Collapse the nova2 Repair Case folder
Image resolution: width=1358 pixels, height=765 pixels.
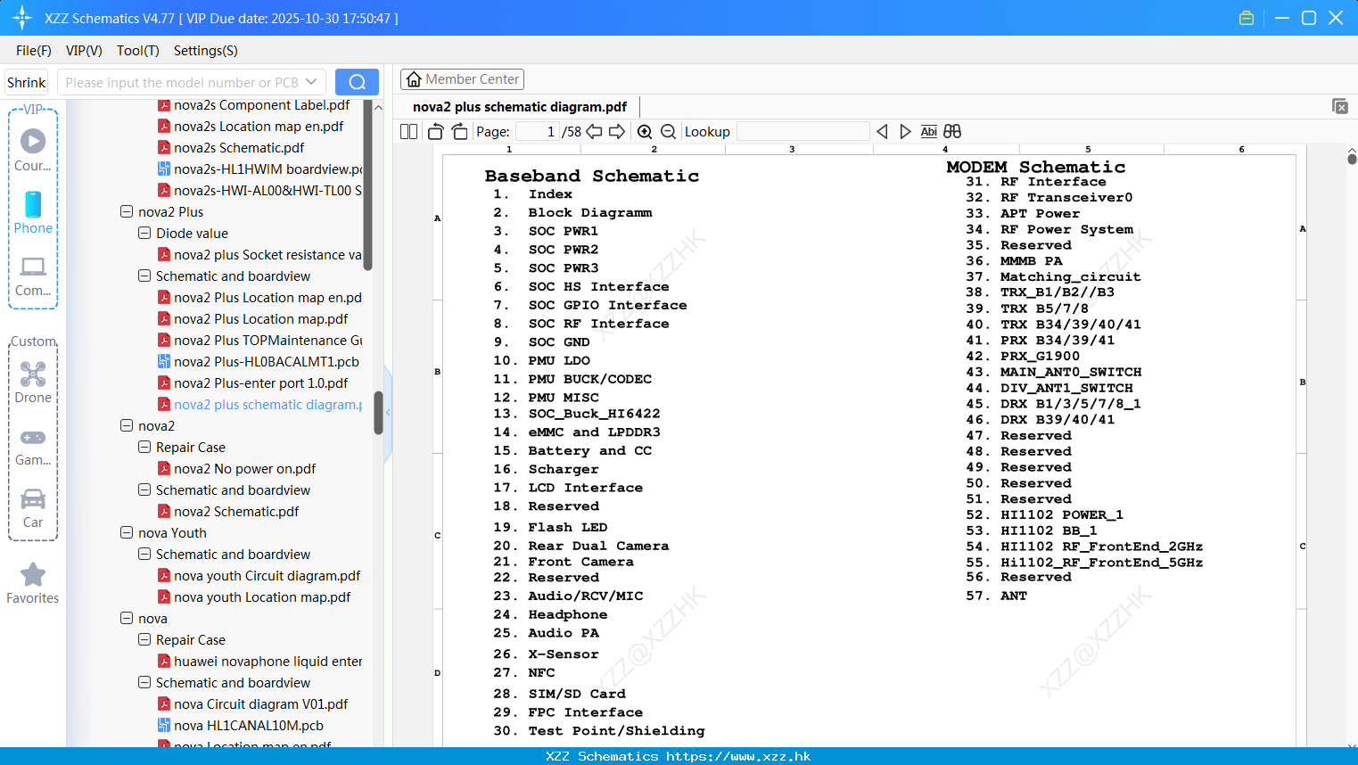(144, 448)
